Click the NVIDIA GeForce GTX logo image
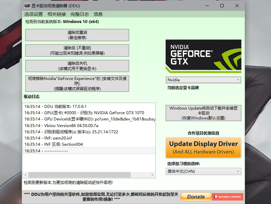Image resolution: width=271 pixels, height=204 pixels. 203,56
